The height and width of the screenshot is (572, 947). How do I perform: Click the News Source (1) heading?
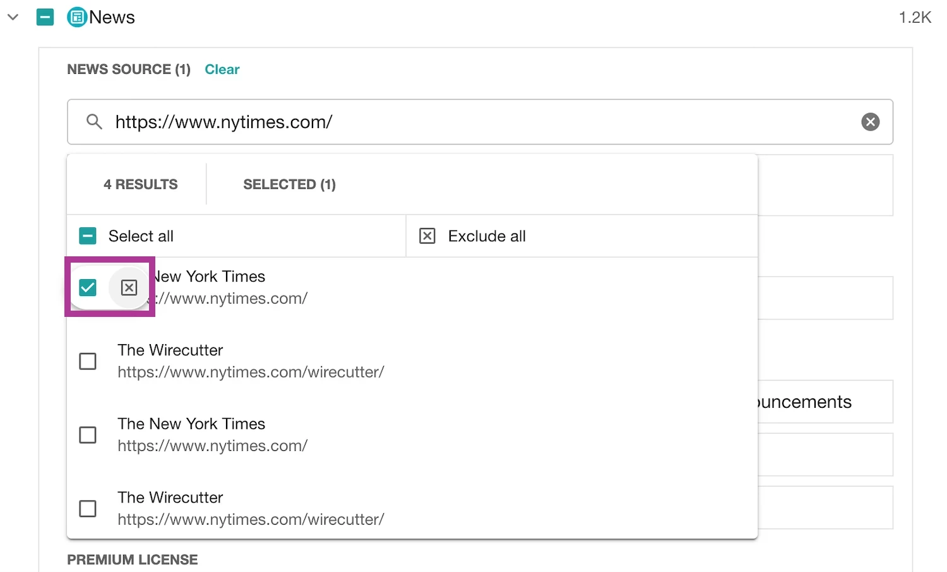click(129, 69)
